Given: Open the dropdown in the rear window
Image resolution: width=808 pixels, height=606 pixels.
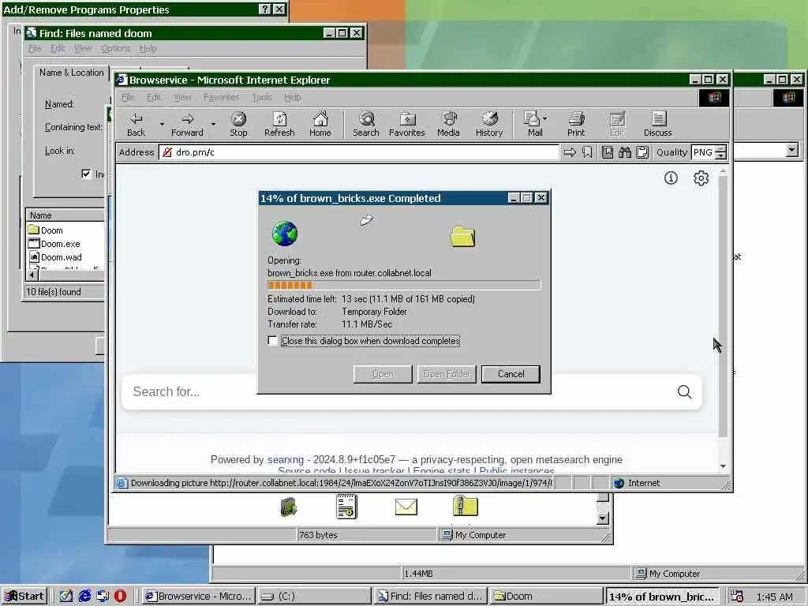Looking at the screenshot, I should [792, 150].
